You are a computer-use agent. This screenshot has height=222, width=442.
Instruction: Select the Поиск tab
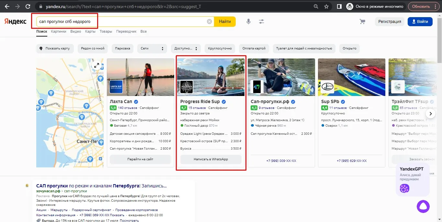[x=42, y=31]
